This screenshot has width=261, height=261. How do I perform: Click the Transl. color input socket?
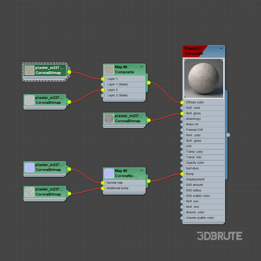(x=182, y=152)
